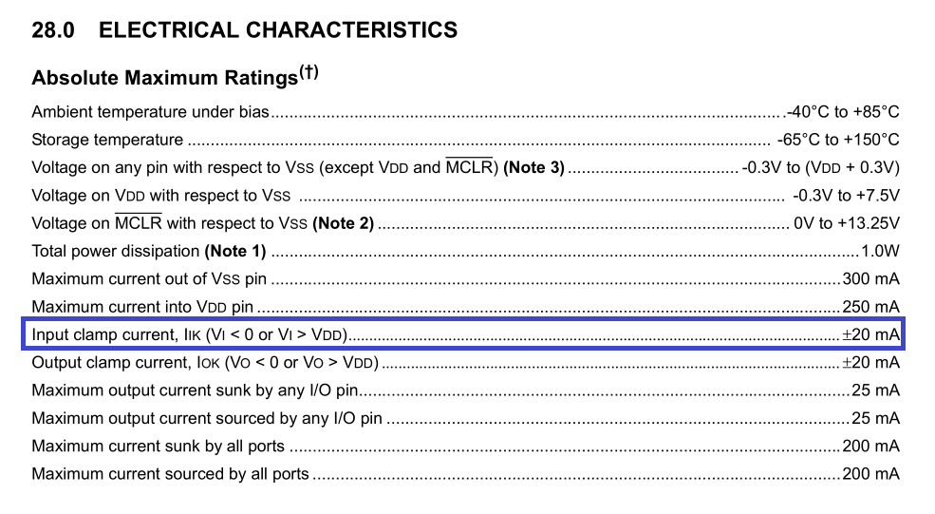The image size is (935, 514).
Task: Click Maximum output current sunk by I/O pin
Action: [x=195, y=390]
